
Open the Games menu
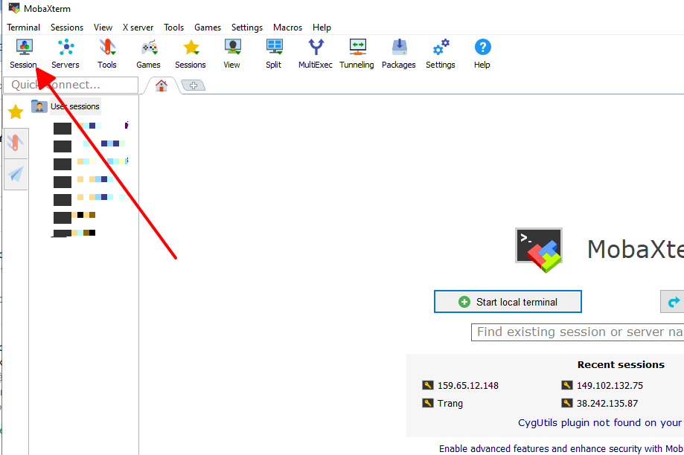coord(208,28)
